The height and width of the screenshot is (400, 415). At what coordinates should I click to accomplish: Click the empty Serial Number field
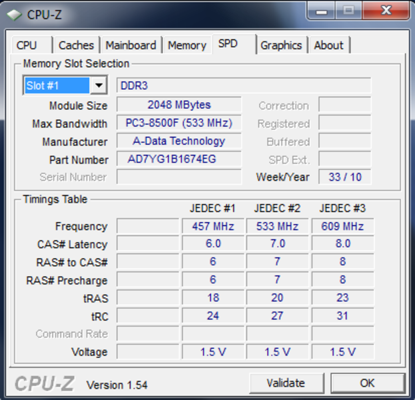pyautogui.click(x=179, y=177)
